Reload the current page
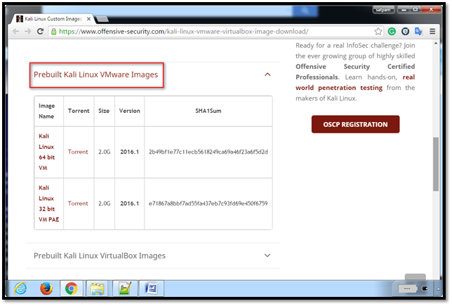The height and width of the screenshot is (306, 452). tap(41, 32)
